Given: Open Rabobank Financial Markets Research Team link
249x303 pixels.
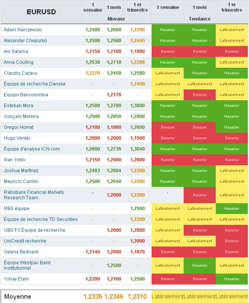Looking at the screenshot, I should click(x=34, y=195).
